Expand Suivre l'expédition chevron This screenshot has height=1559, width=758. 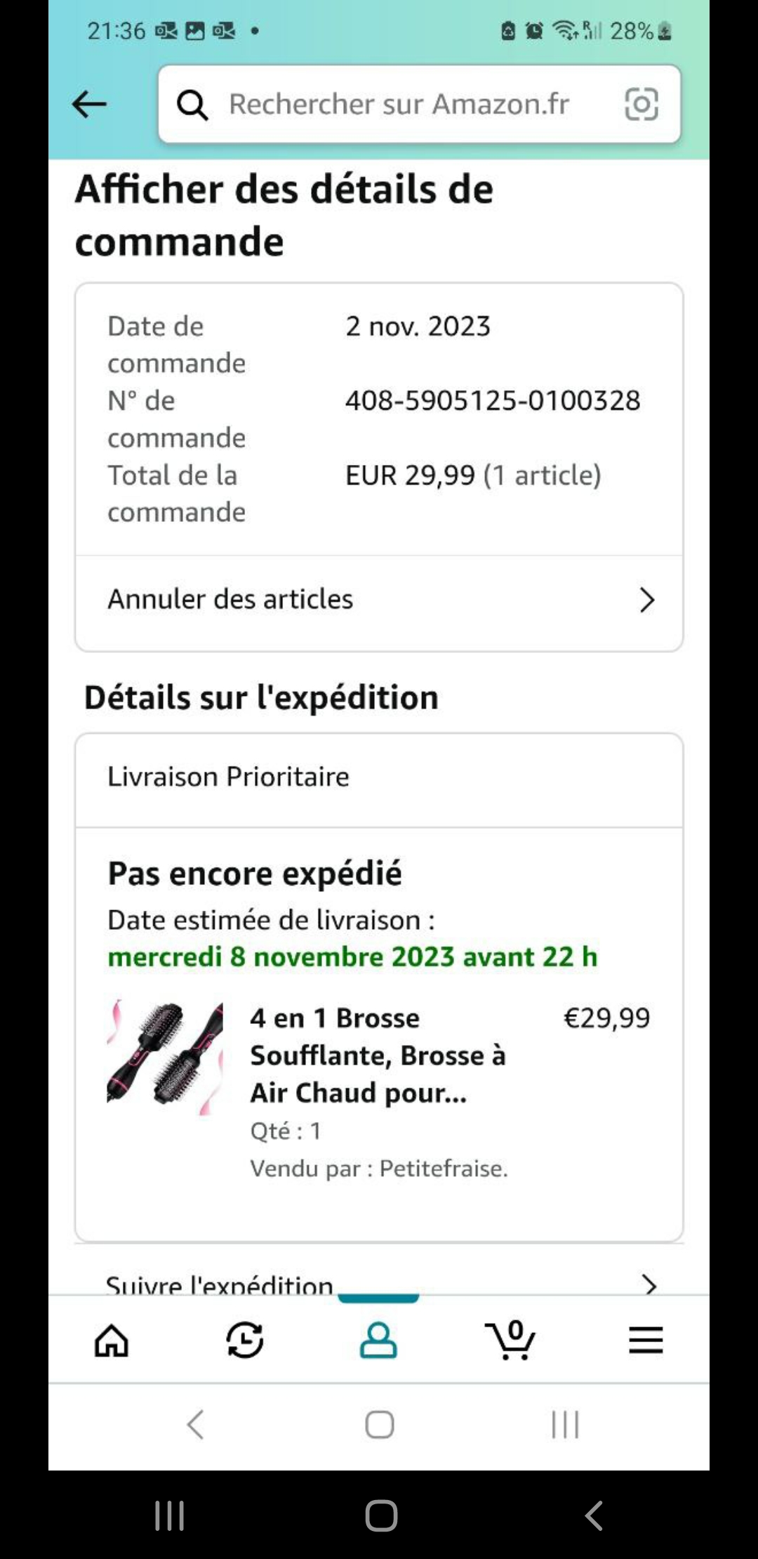coord(650,1284)
